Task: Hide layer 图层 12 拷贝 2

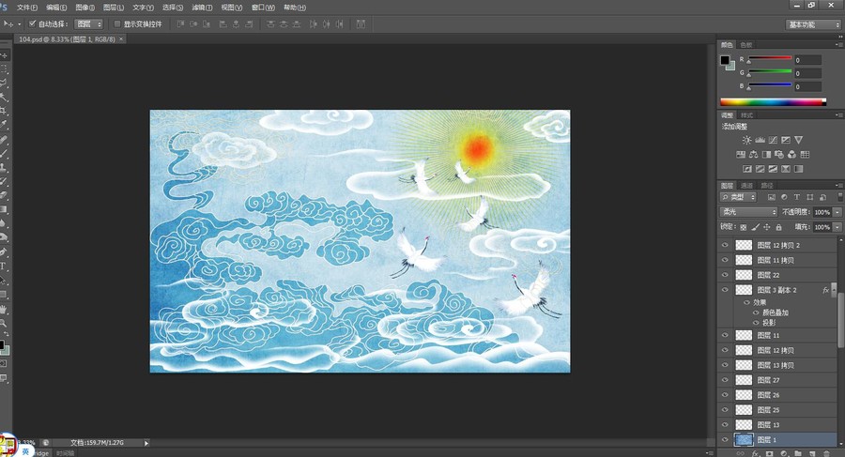Action: (725, 245)
